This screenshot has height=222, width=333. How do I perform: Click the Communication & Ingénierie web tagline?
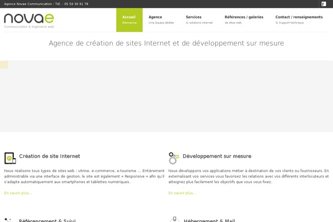(x=29, y=27)
